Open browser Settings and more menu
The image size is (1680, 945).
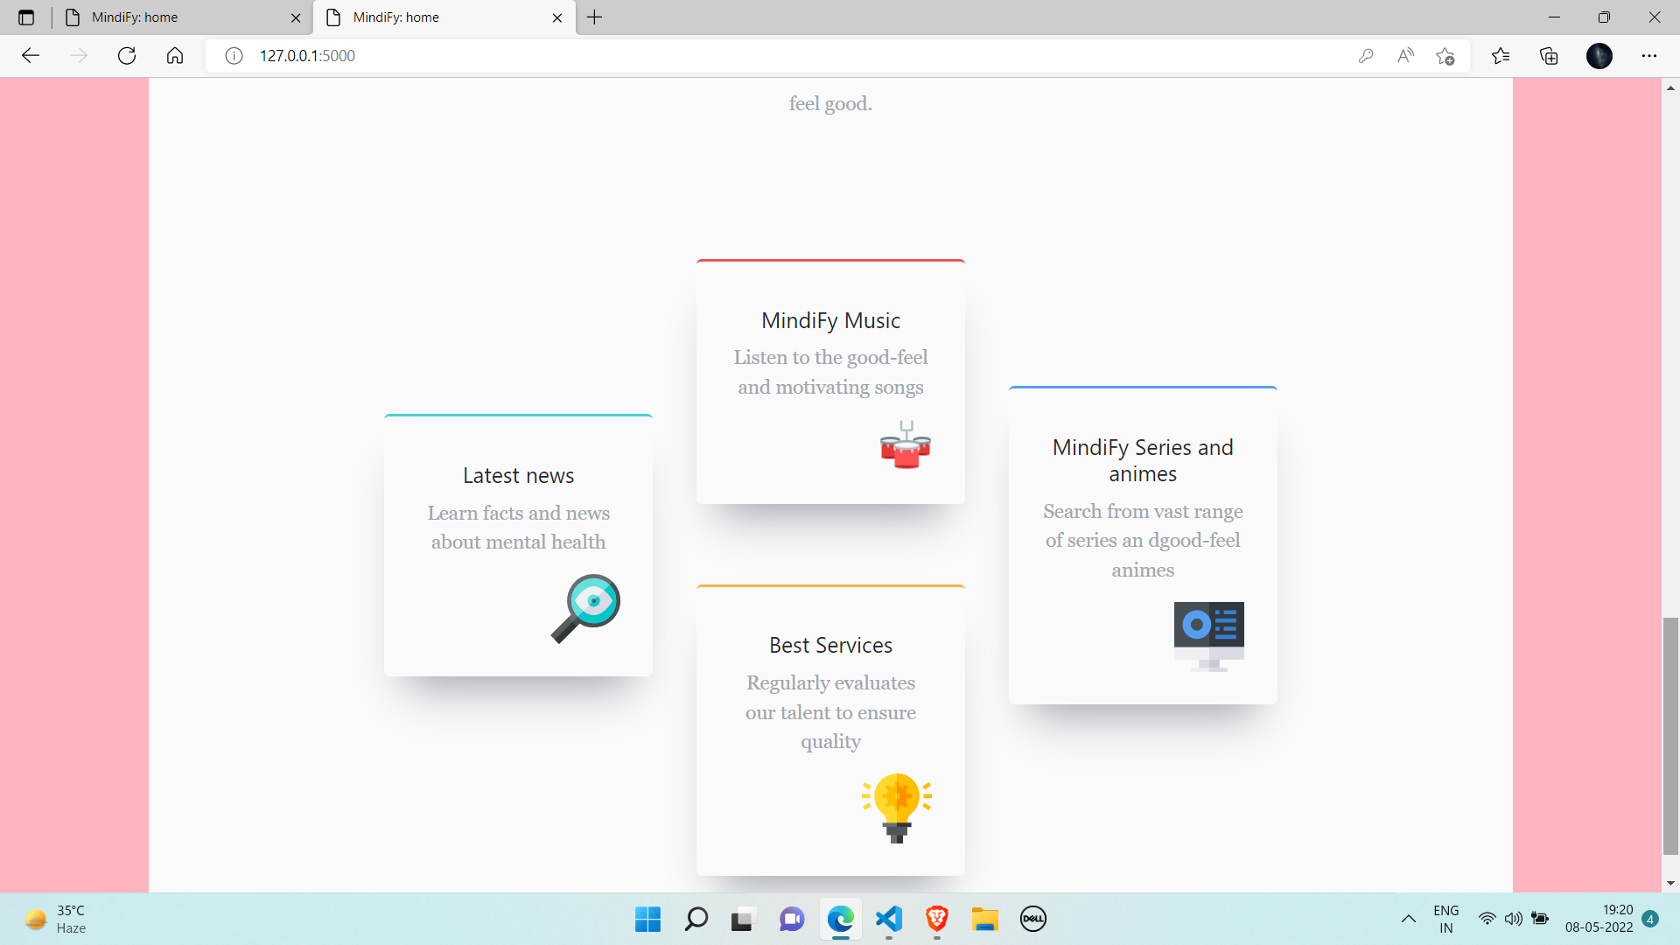[x=1648, y=56]
